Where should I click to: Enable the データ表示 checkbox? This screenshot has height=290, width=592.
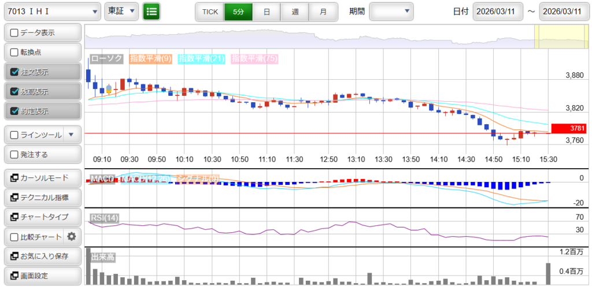(15, 33)
